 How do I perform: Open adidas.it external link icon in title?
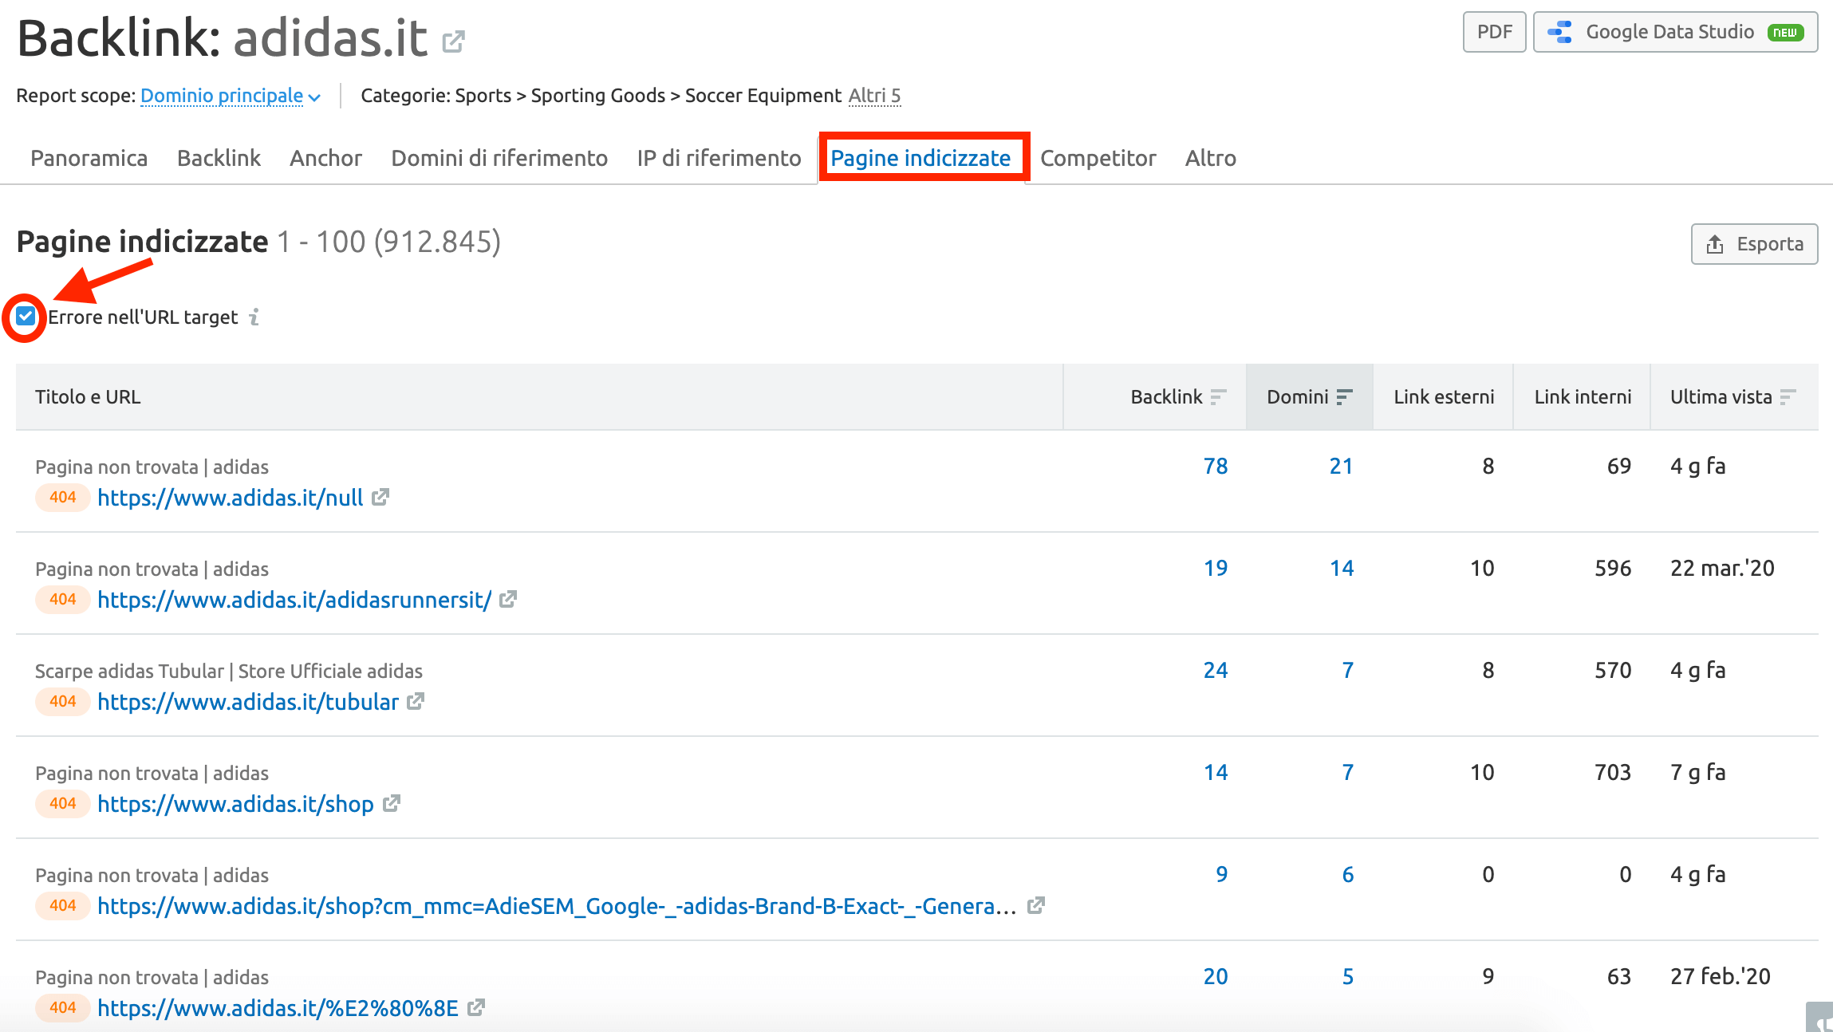pyautogui.click(x=454, y=41)
